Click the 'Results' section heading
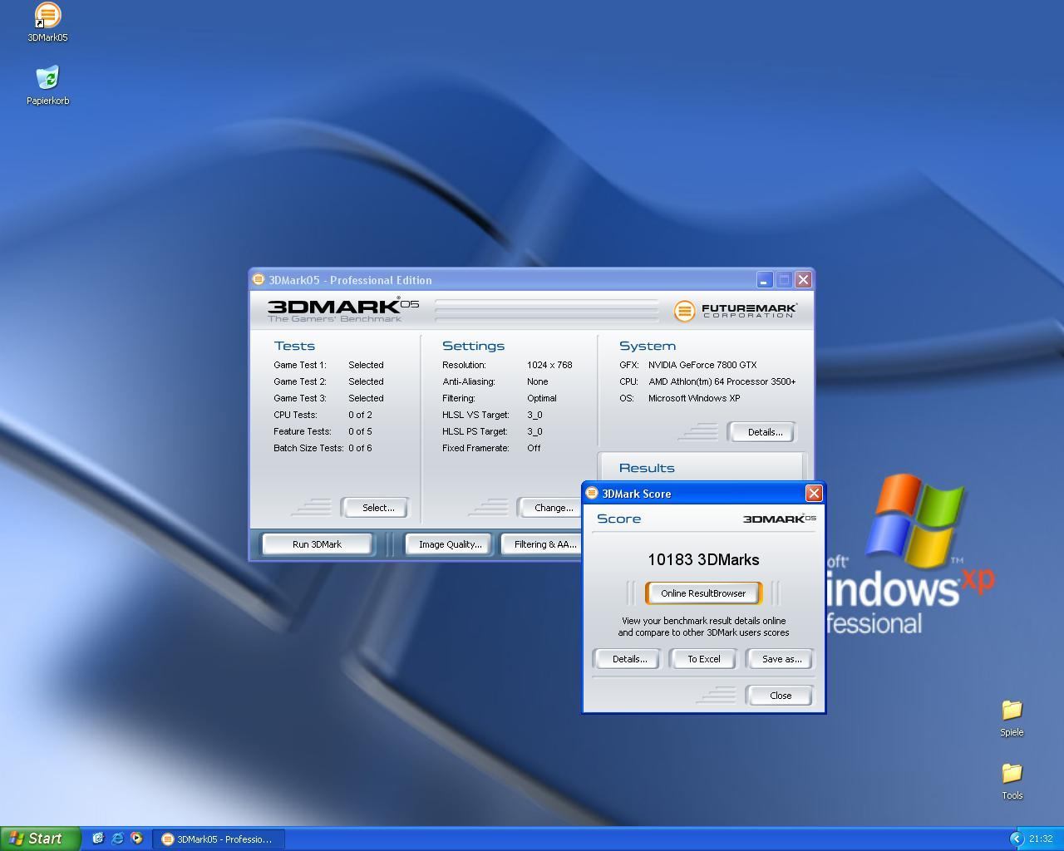Image resolution: width=1064 pixels, height=851 pixels. (x=647, y=468)
